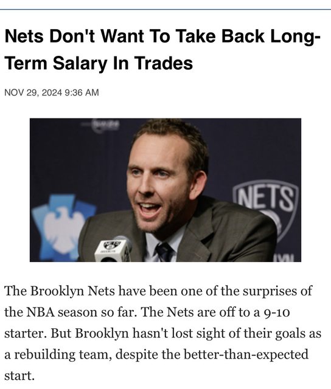The width and height of the screenshot is (331, 389).
Task: Click the blue eagle logo in photo
Action: click(63, 226)
